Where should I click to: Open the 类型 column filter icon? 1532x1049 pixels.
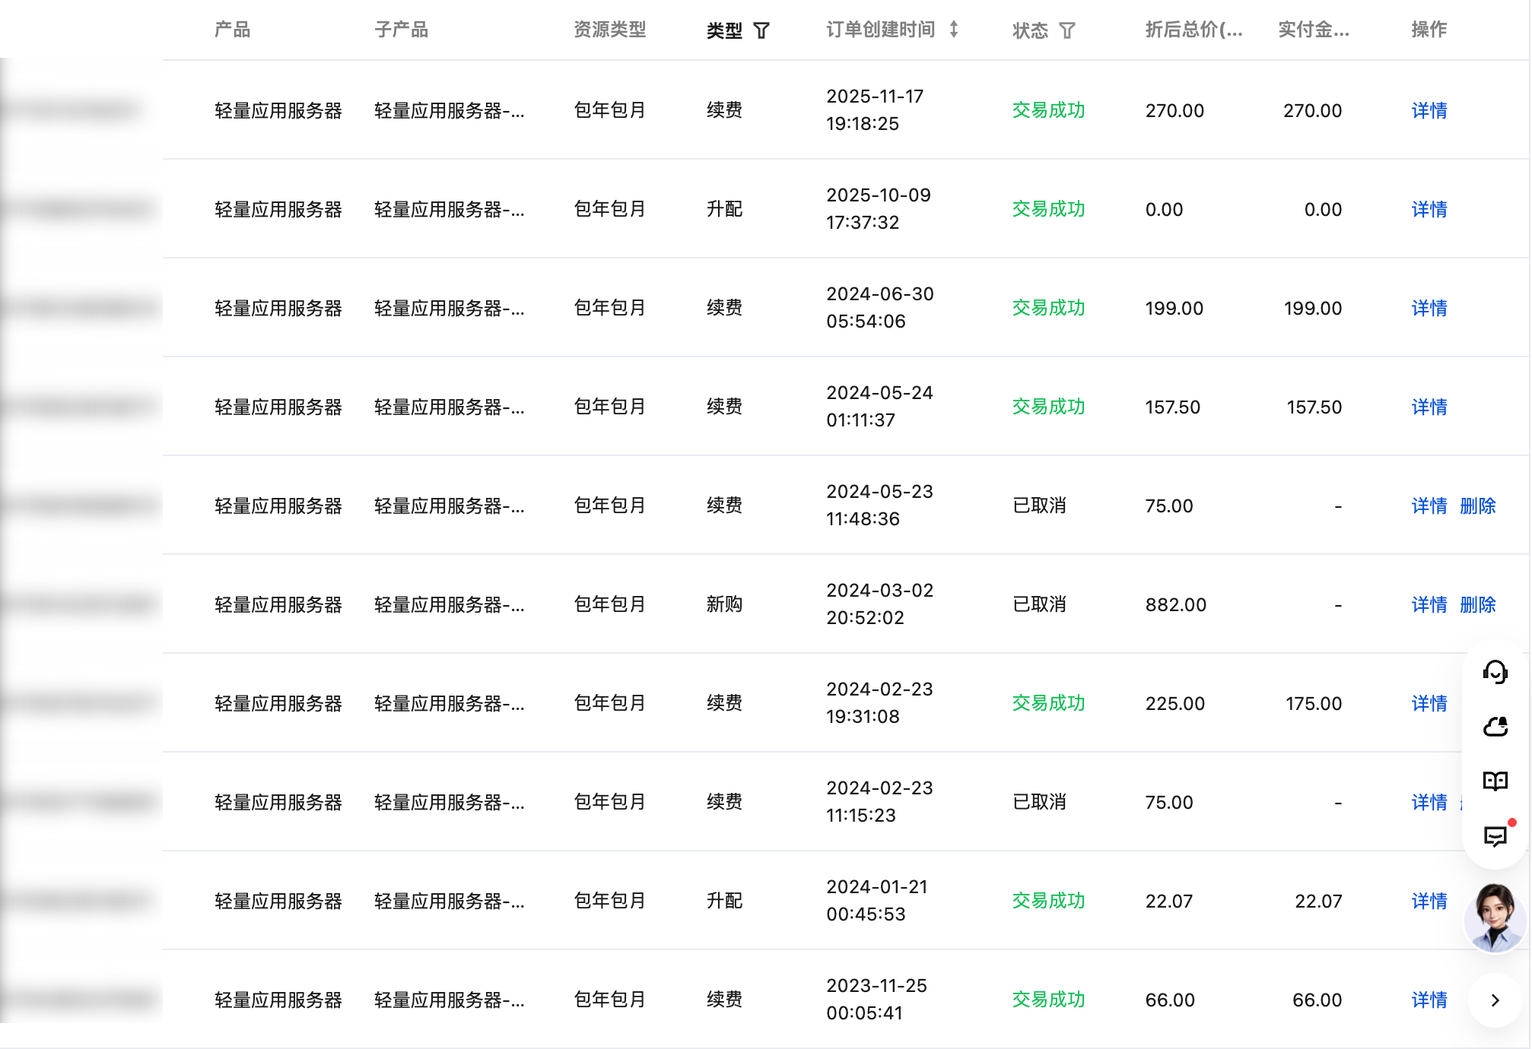click(x=761, y=30)
